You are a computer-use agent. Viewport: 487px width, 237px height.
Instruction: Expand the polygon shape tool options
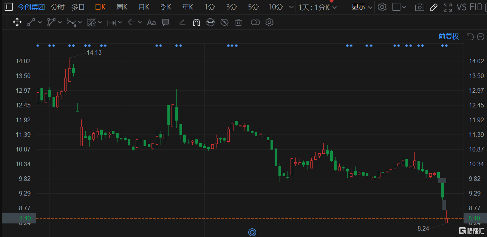click(x=60, y=22)
